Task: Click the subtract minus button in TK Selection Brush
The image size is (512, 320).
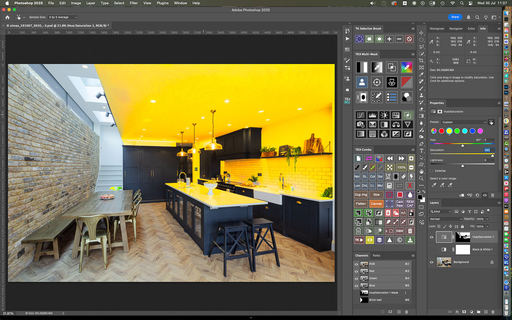Action: pos(399,39)
